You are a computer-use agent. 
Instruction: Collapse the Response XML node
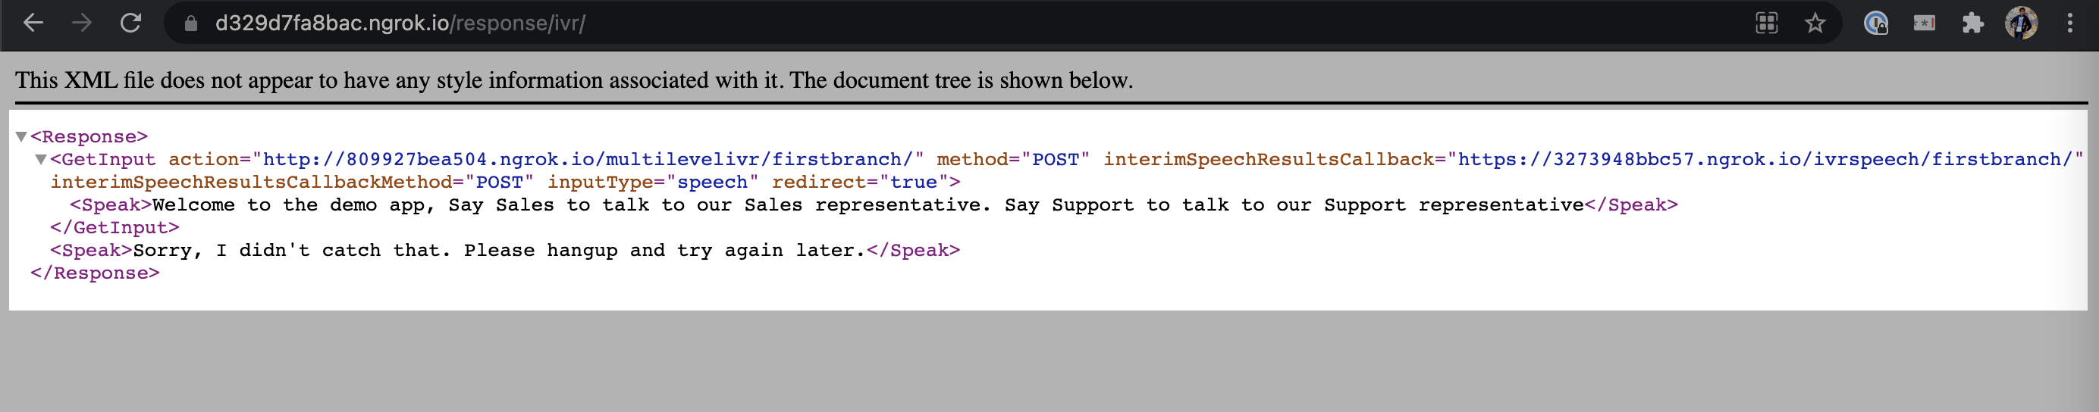tap(22, 137)
